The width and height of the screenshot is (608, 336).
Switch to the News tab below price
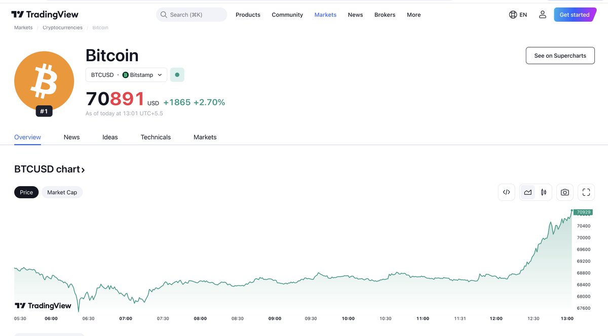pyautogui.click(x=71, y=137)
